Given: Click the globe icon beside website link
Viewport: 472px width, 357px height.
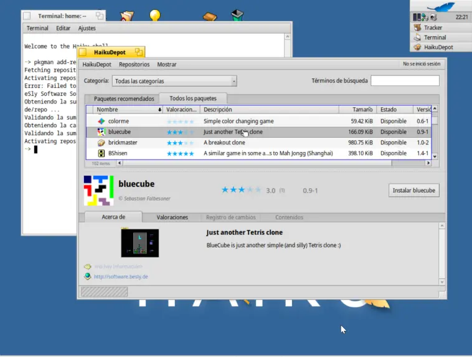Looking at the screenshot, I should click(x=88, y=276).
